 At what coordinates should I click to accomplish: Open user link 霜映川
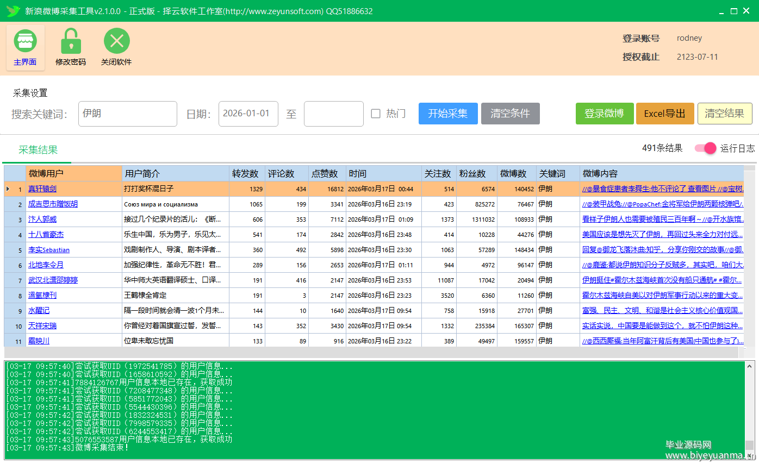(39, 341)
